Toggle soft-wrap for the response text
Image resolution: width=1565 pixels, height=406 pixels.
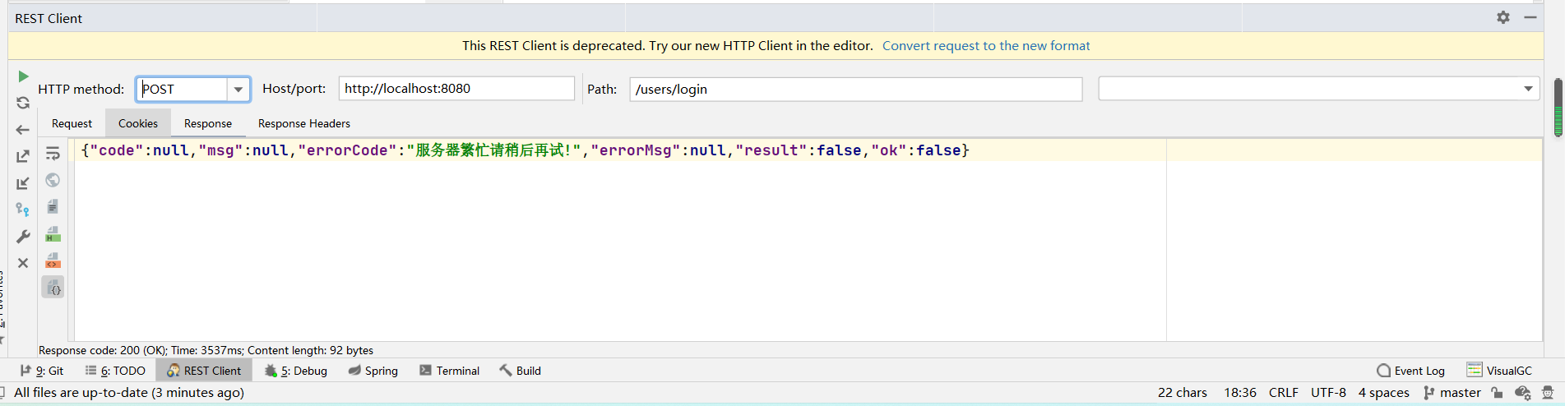(x=53, y=154)
